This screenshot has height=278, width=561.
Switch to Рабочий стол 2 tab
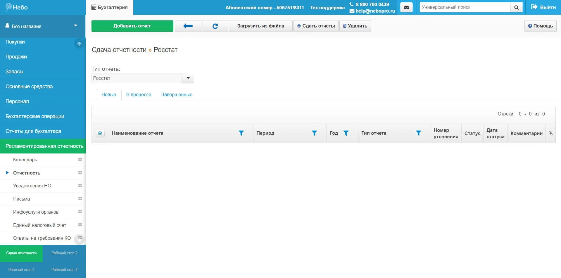pos(64,253)
